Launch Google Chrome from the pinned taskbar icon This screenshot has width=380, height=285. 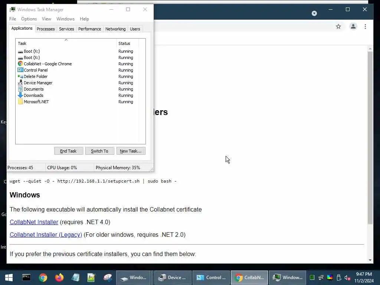pos(43,278)
